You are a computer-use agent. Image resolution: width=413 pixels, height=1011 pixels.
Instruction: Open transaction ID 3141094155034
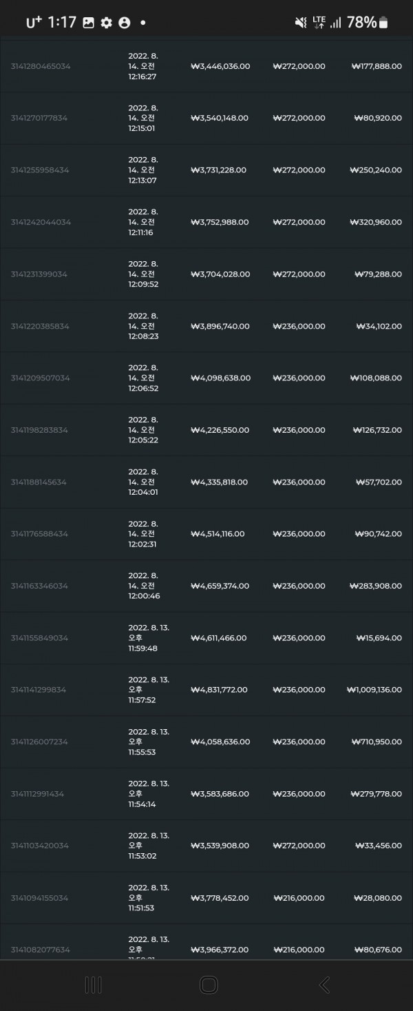40,898
